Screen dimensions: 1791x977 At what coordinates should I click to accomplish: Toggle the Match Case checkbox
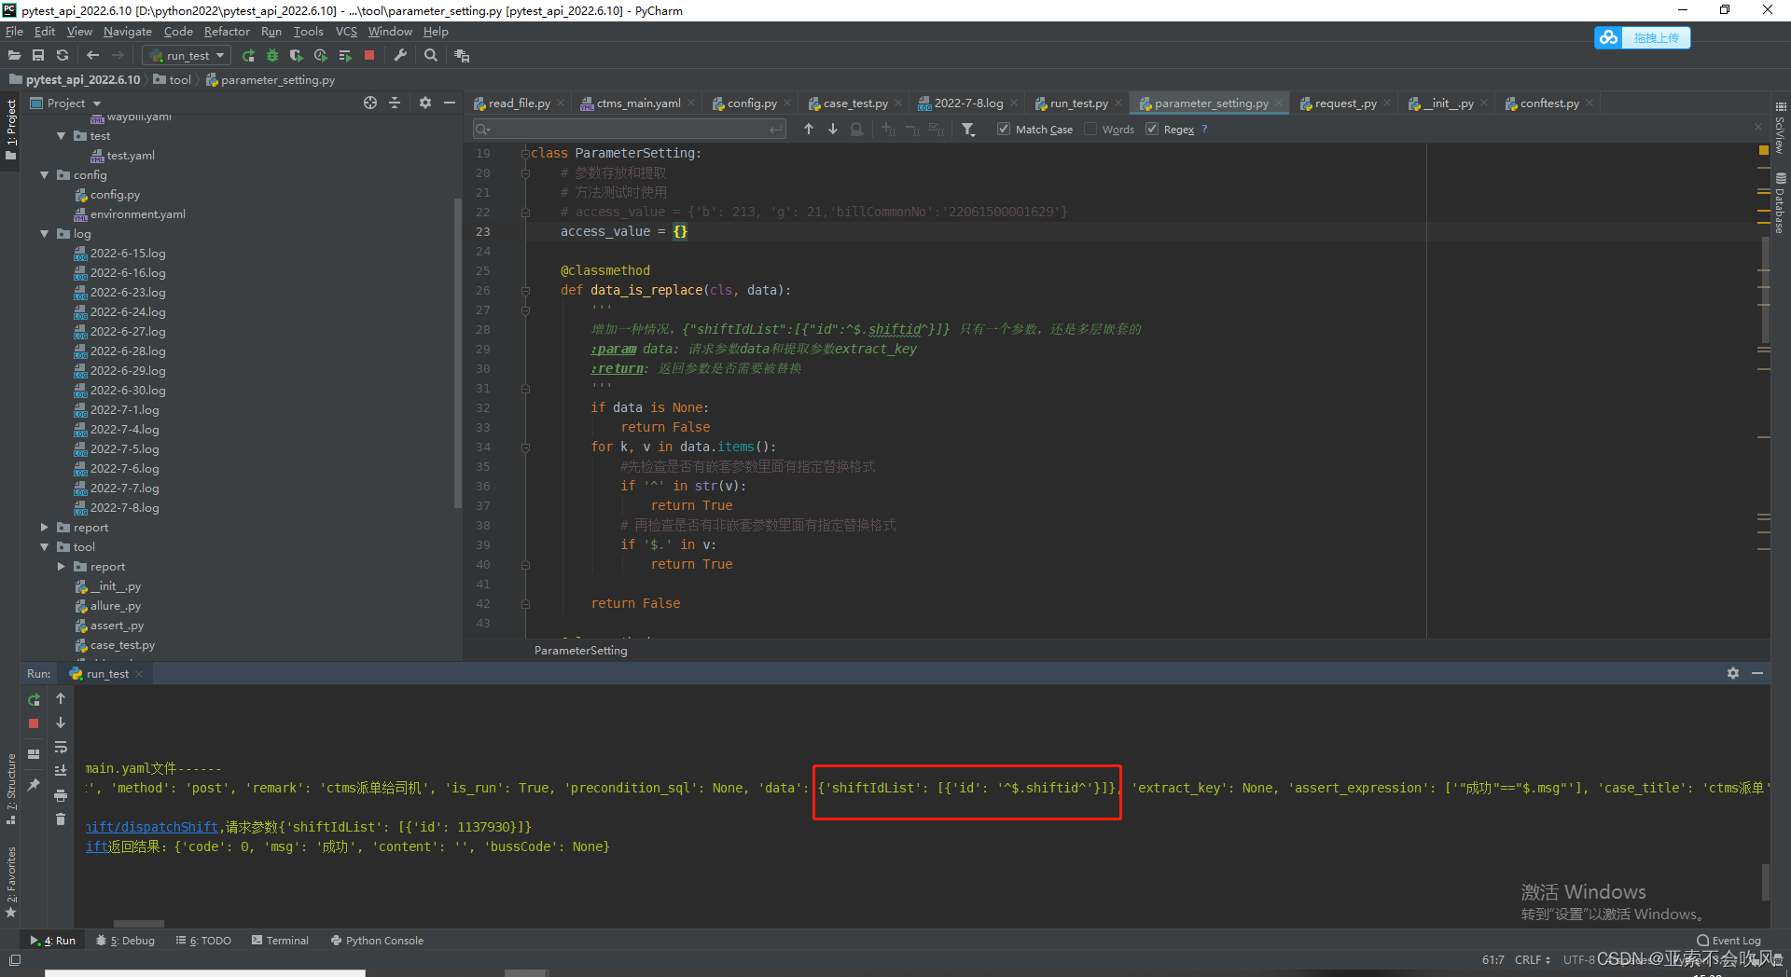(x=1004, y=130)
